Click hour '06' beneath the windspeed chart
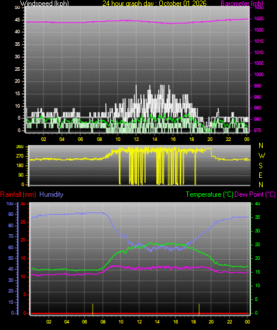The height and width of the screenshot is (330, 277). [x=81, y=139]
